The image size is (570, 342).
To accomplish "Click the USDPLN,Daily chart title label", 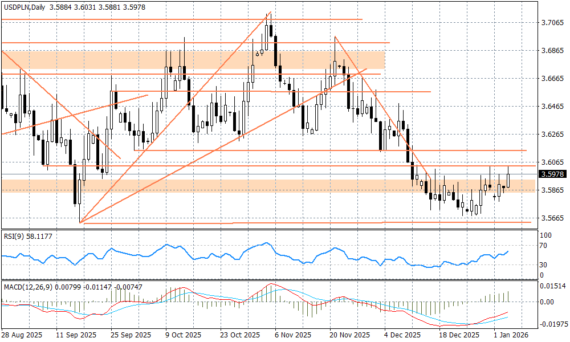I will pos(23,6).
